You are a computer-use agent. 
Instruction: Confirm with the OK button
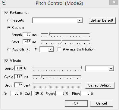click(76, 103)
